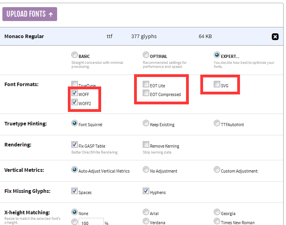Viewport: 286px width, 225px height.
Task: Uncheck the WOFF format checkbox
Action: pyautogui.click(x=75, y=93)
